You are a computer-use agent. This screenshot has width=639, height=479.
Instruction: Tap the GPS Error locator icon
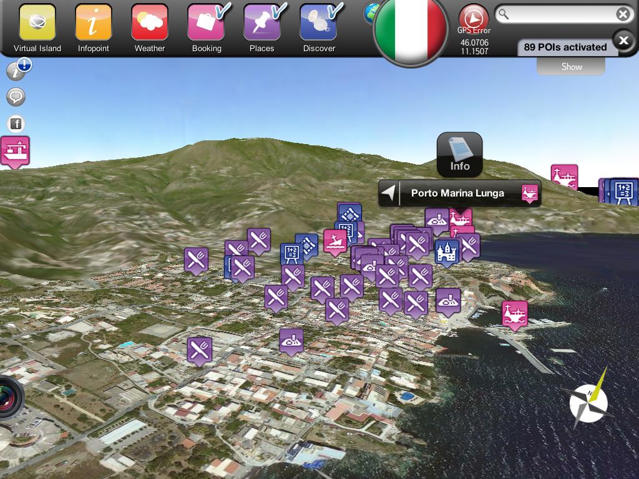[474, 18]
